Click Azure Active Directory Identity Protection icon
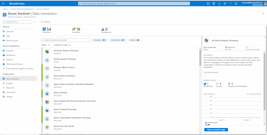This screenshot has width=267, height=135. [47, 85]
